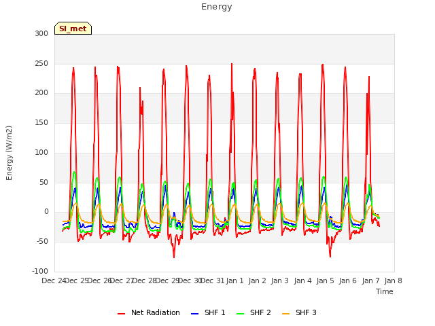The width and height of the screenshot is (435, 326).
Task: Toggle SHF 3 series in legend
Action: pyautogui.click(x=299, y=312)
